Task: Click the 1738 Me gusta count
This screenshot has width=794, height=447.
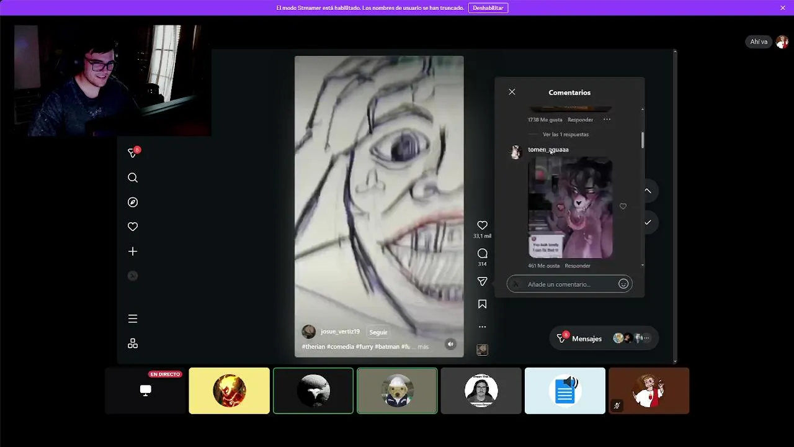Action: pos(545,119)
